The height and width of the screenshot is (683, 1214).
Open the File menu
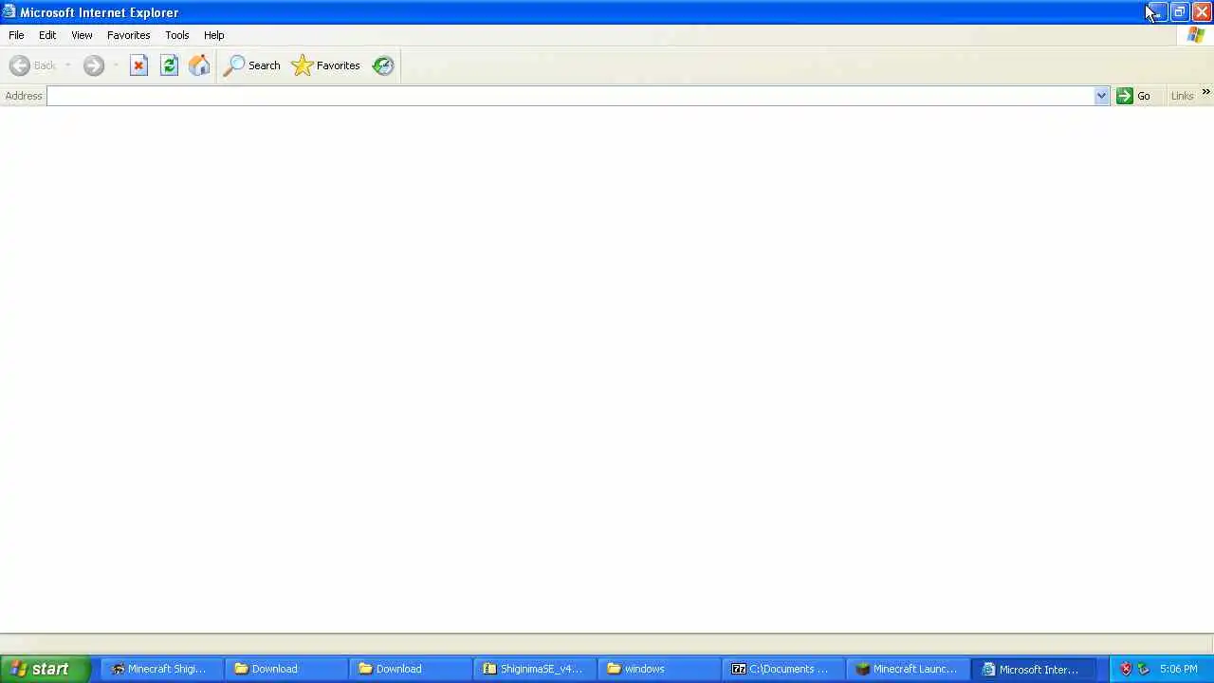click(16, 35)
